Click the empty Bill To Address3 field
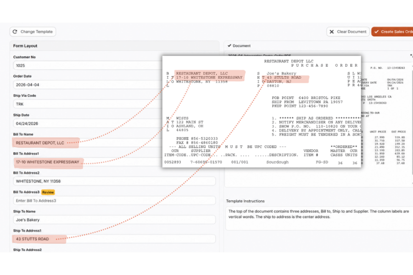413x275 pixels. [114, 201]
